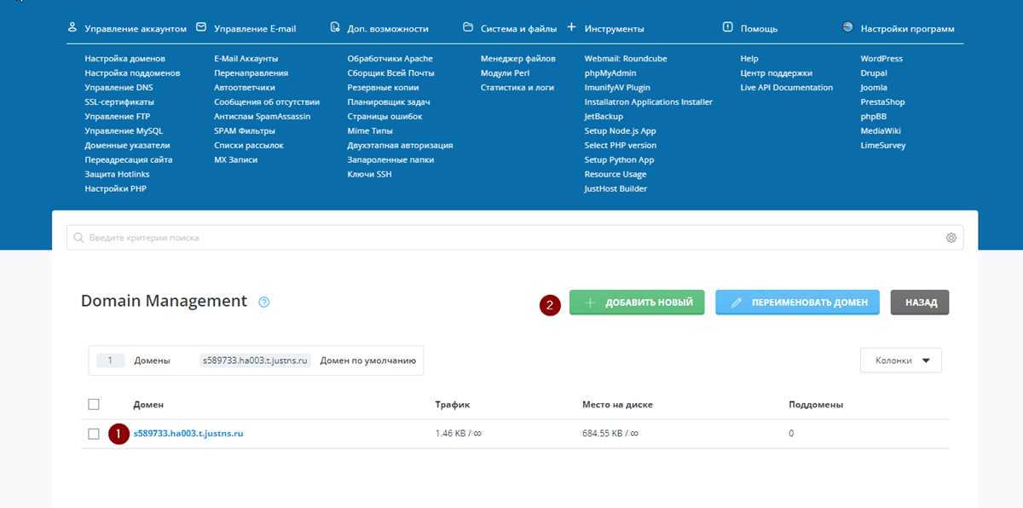Click the help question mark beside Domain Management

click(264, 302)
